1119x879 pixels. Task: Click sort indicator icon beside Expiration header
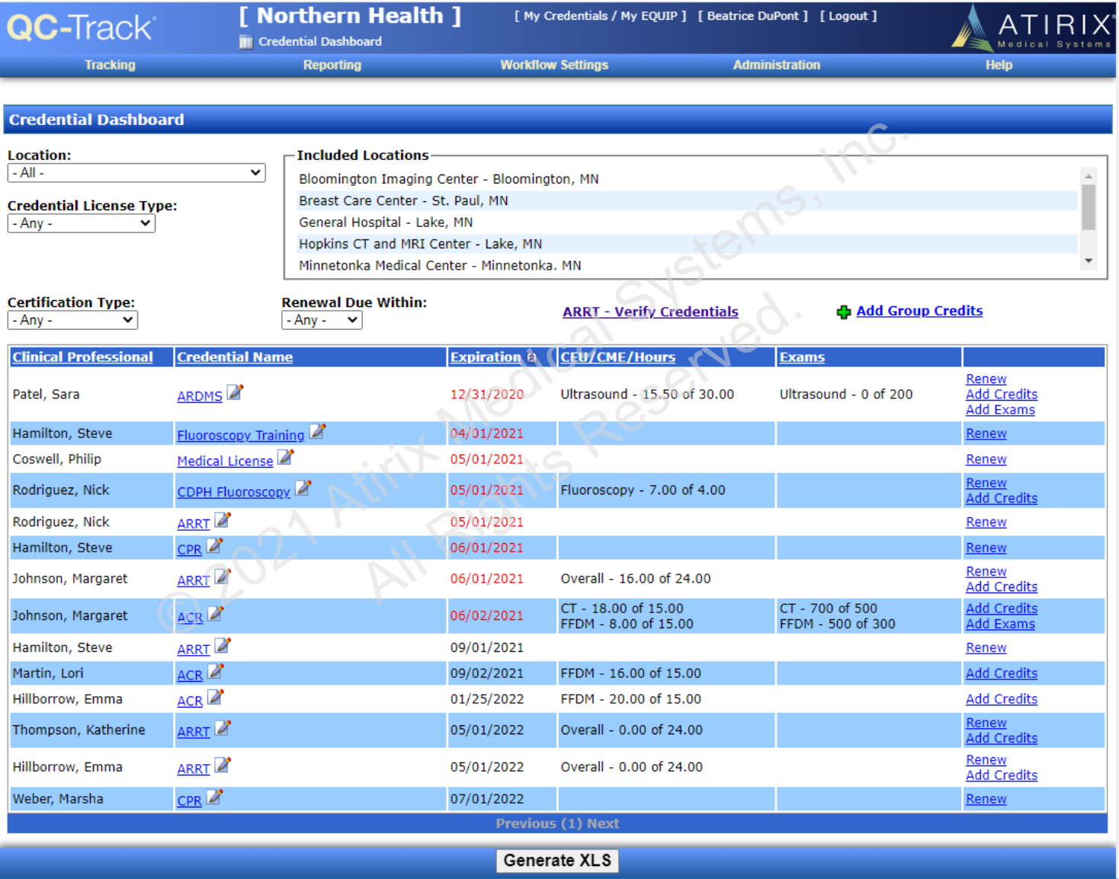[x=532, y=357]
